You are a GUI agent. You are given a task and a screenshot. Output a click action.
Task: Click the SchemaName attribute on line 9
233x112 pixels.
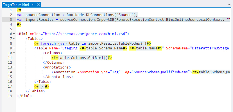[x=177, y=48]
